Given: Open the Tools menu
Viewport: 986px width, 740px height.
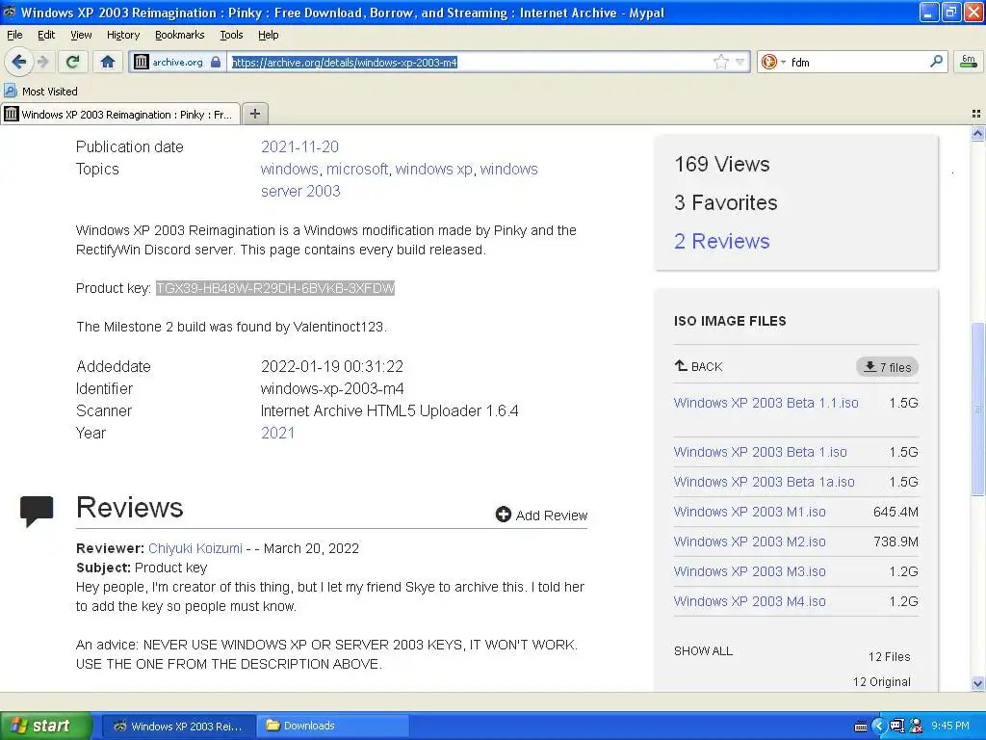Looking at the screenshot, I should coord(231,35).
